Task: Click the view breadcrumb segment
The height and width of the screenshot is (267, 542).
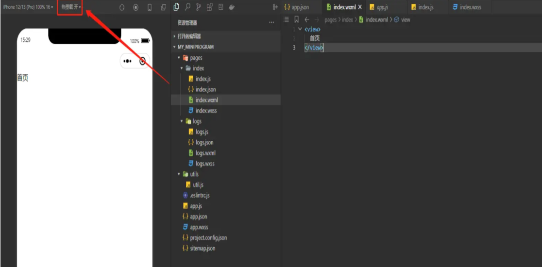Action: pyautogui.click(x=402, y=20)
